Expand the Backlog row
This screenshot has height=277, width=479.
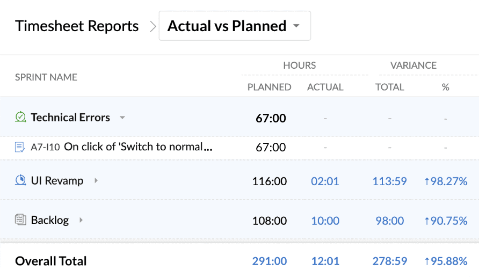[81, 220]
